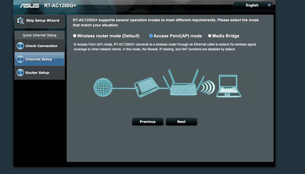The image size is (305, 174).
Task: Select Access Point(AP) mode radio button
Action: pyautogui.click(x=151, y=36)
